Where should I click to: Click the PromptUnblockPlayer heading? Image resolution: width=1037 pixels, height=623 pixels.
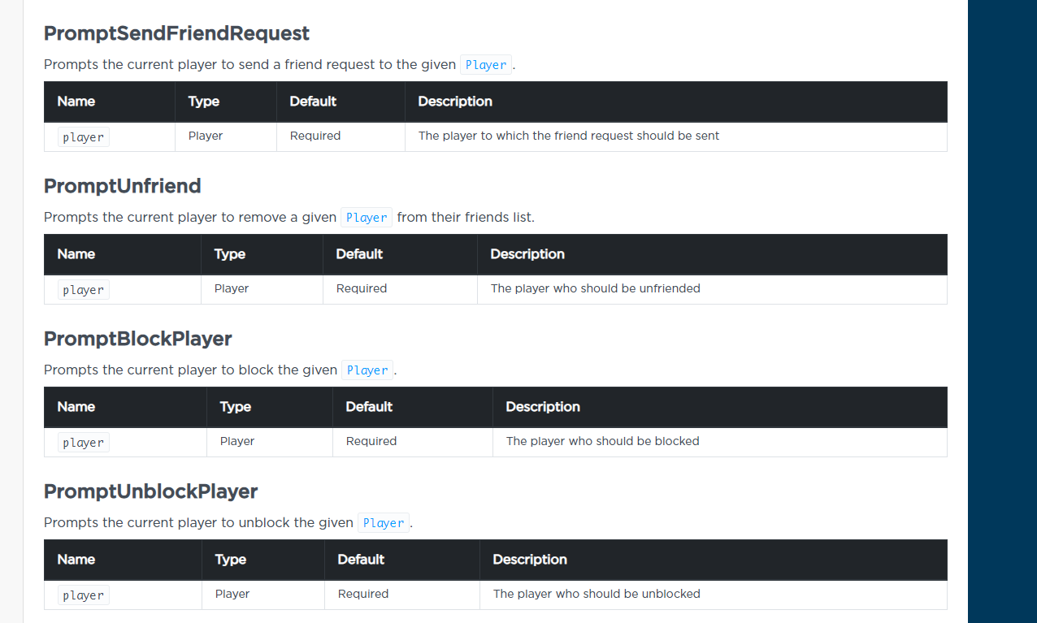coord(150,491)
